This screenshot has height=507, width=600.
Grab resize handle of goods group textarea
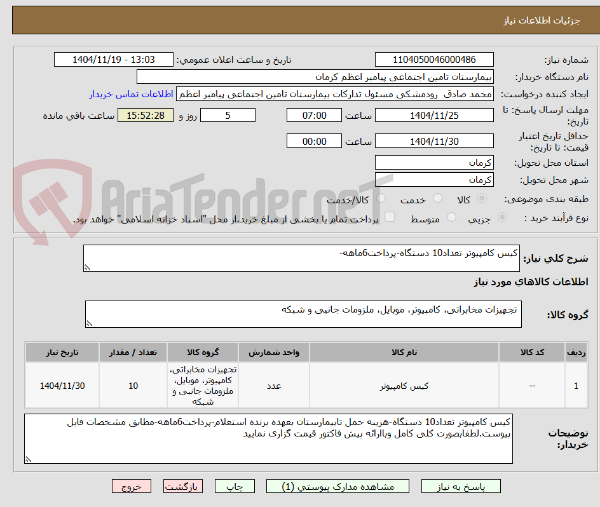pyautogui.click(x=89, y=323)
